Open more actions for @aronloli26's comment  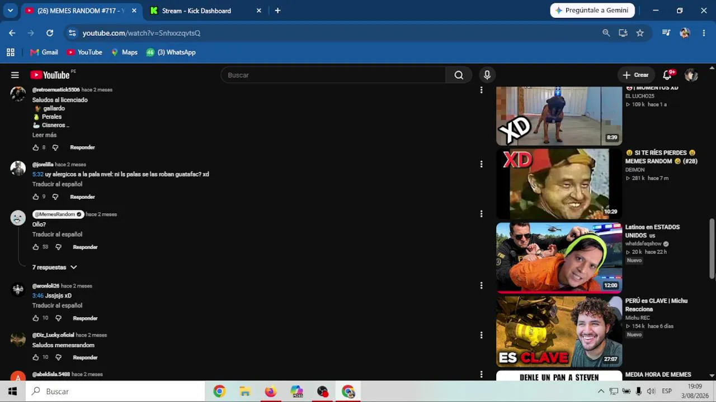click(481, 286)
